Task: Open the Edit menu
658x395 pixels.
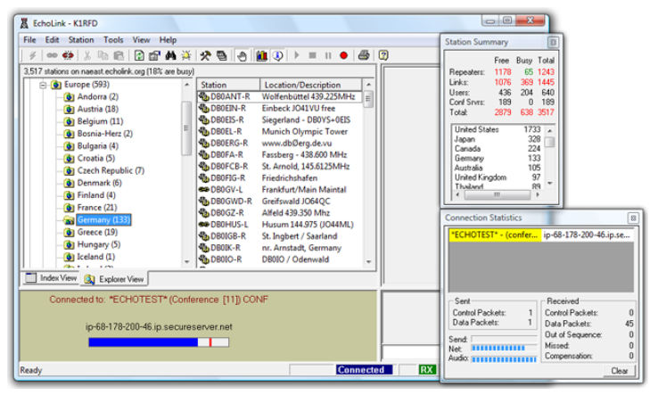Action: (x=52, y=40)
